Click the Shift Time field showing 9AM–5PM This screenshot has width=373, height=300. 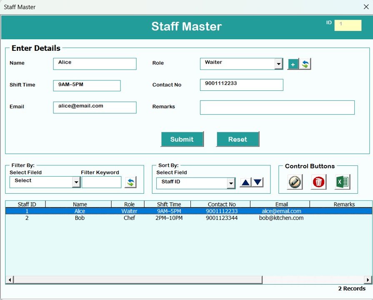pyautogui.click(x=87, y=86)
